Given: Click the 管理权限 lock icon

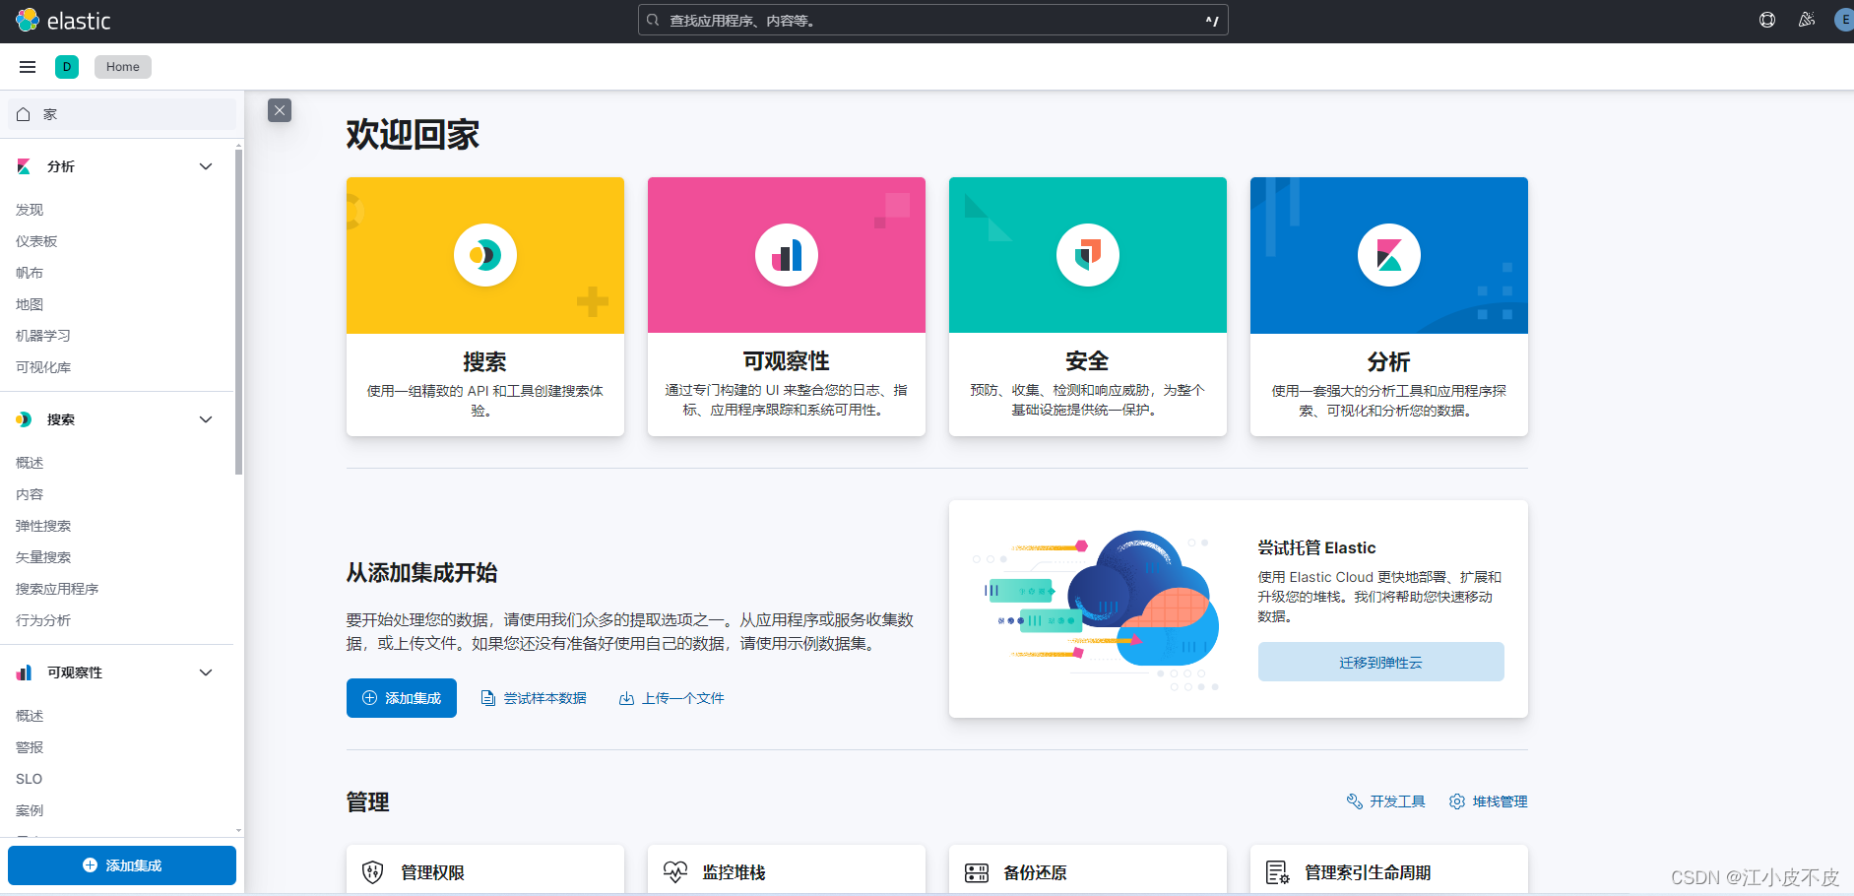Looking at the screenshot, I should (371, 872).
